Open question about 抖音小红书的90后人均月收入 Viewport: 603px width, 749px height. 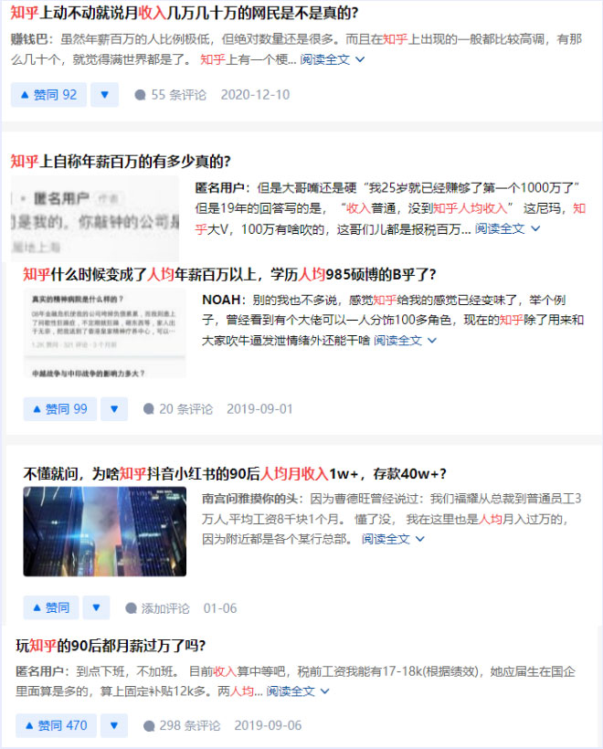pos(235,472)
